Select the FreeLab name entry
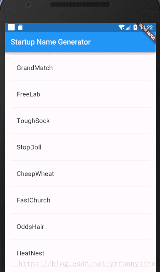Image resolution: width=160 pixels, height=272 pixels. point(80,94)
